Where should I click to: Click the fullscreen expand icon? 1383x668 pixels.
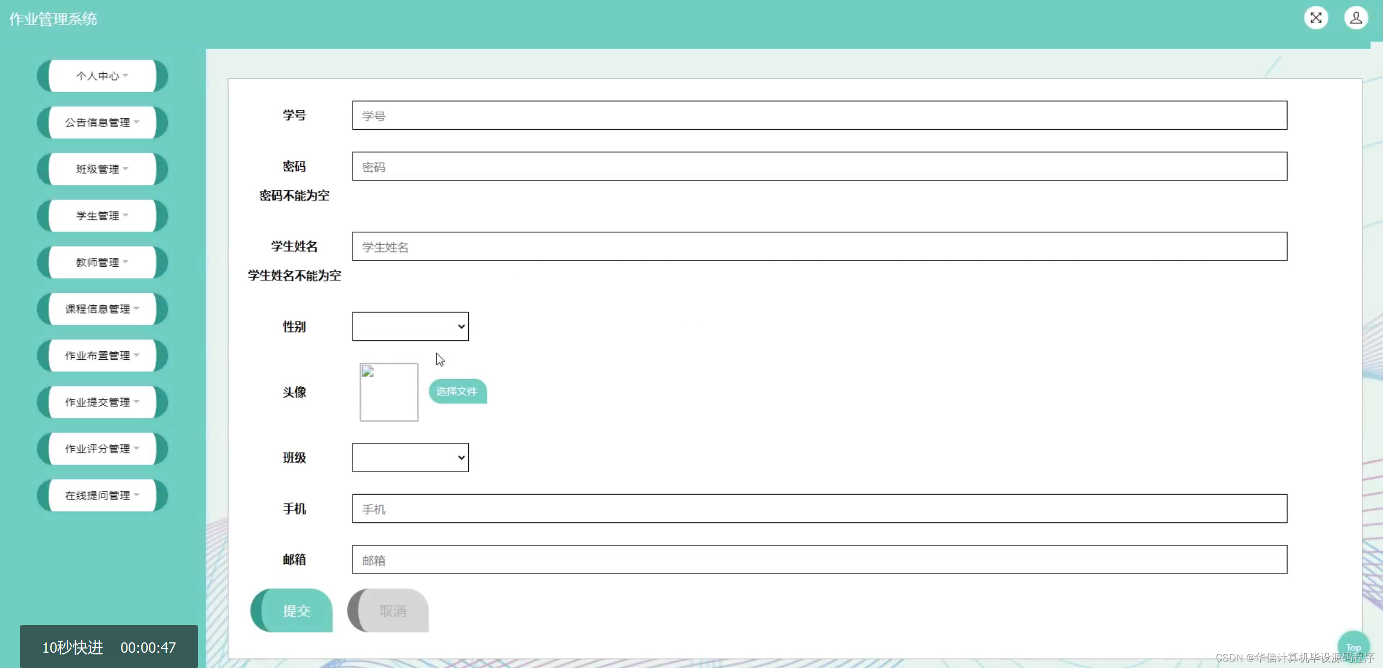tap(1315, 18)
